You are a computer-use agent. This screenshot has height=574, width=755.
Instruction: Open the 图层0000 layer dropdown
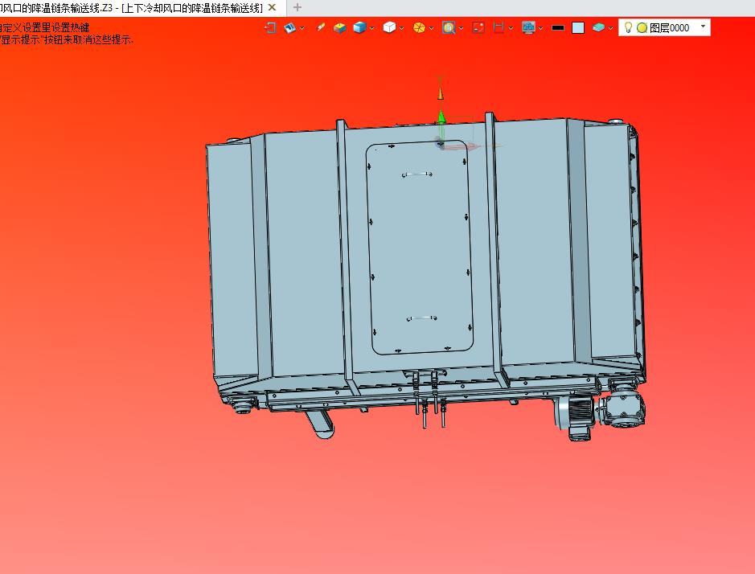tap(703, 27)
